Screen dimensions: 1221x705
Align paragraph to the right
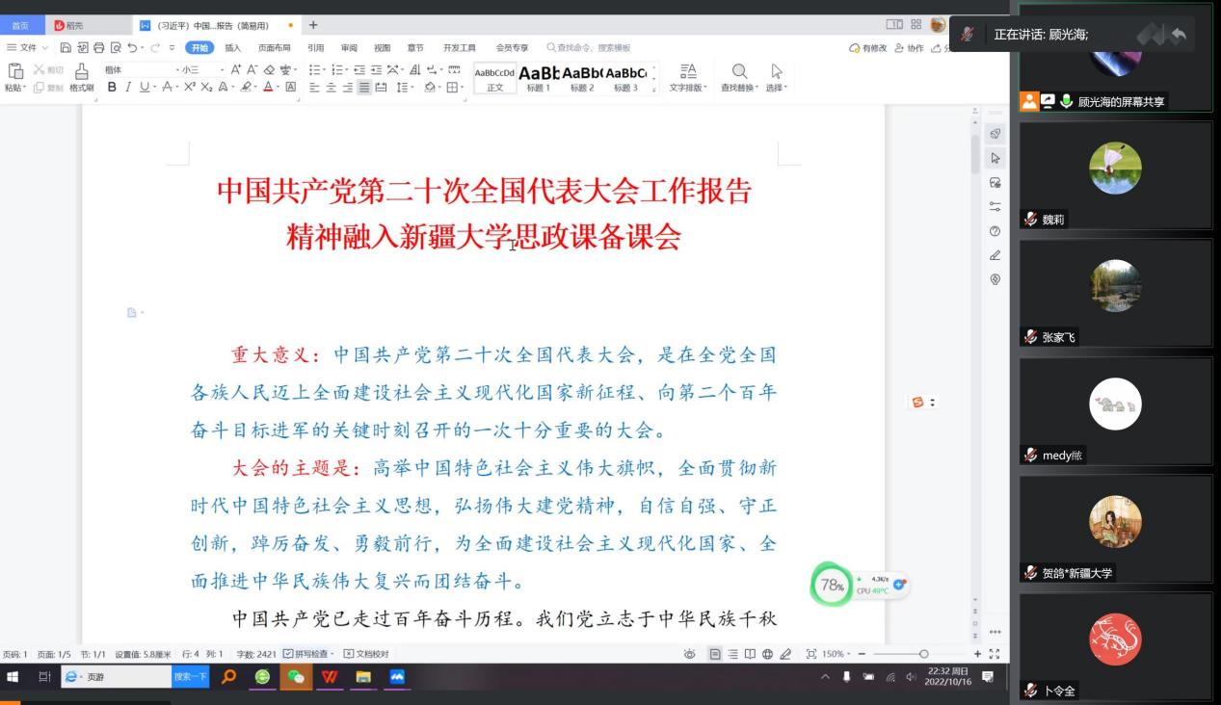(x=348, y=87)
